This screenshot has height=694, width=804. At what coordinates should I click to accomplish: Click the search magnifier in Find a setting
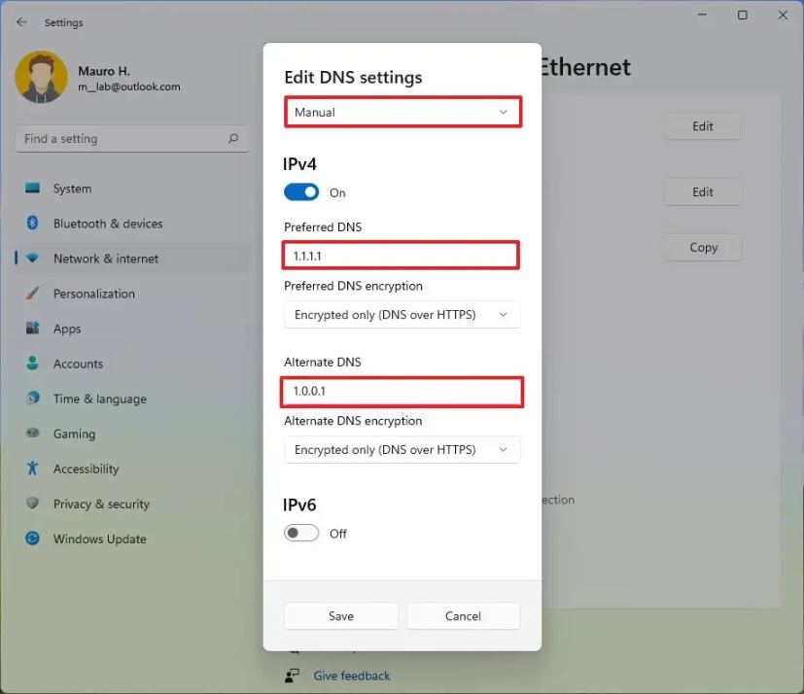[232, 138]
